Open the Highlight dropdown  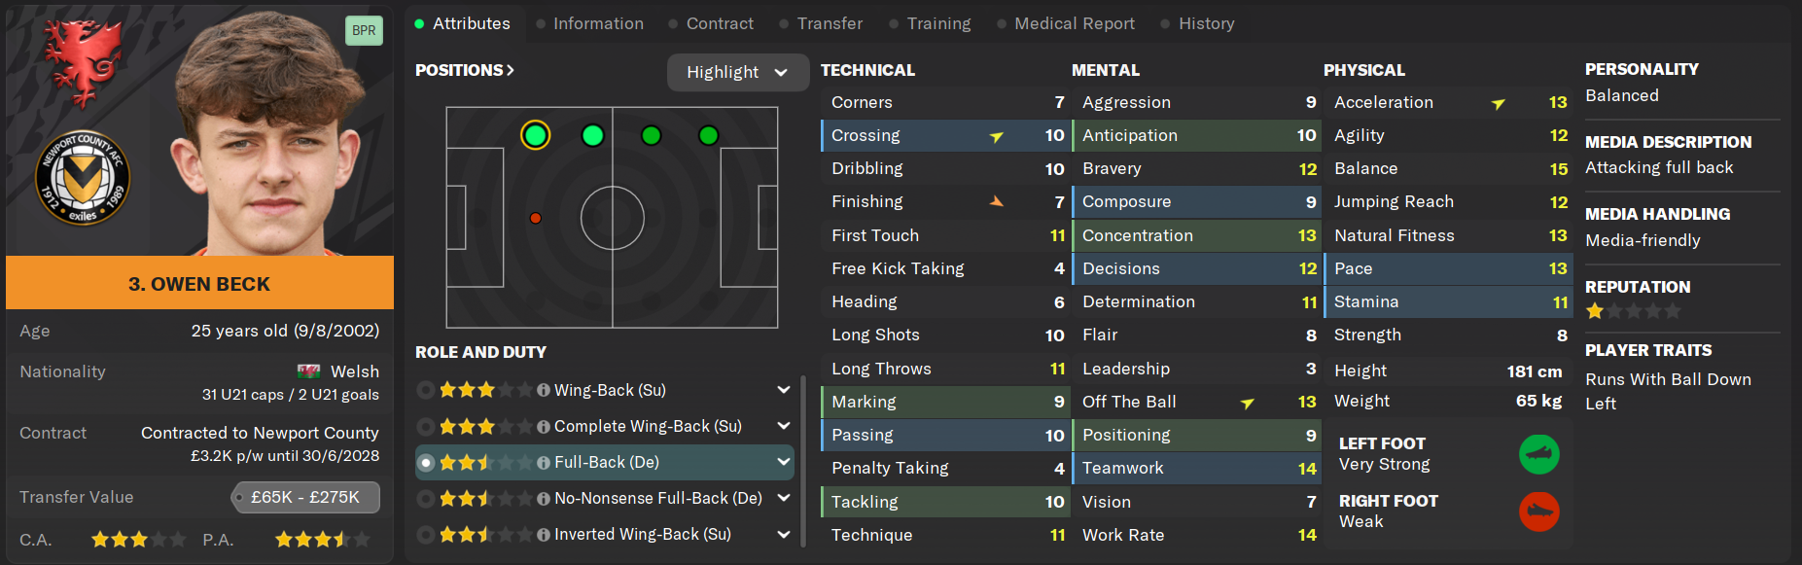click(737, 72)
